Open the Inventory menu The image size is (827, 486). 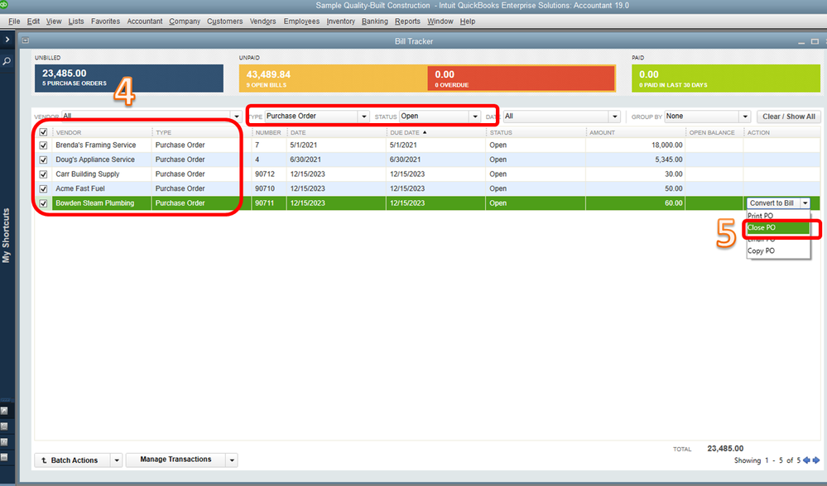tap(340, 21)
